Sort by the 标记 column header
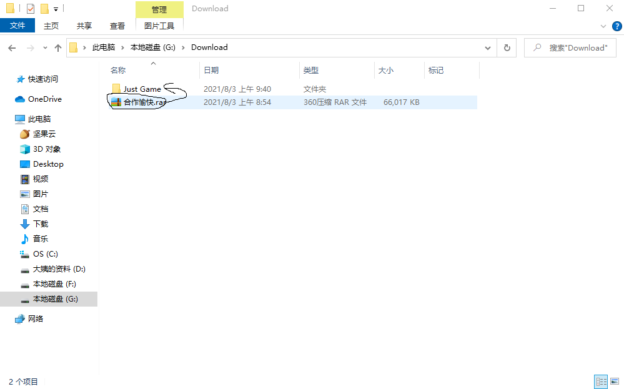The height and width of the screenshot is (389, 624). [x=436, y=71]
